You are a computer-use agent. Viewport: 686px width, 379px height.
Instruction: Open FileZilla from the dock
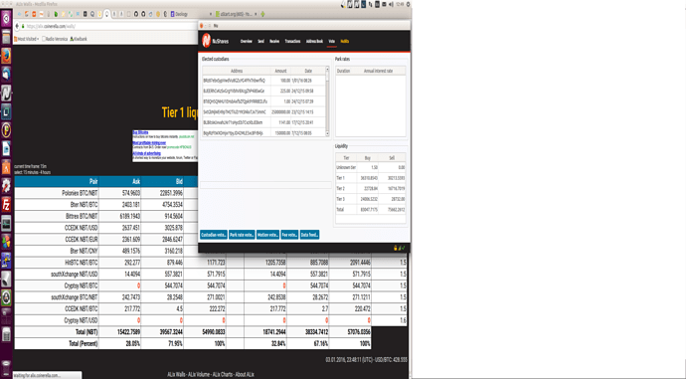click(6, 204)
